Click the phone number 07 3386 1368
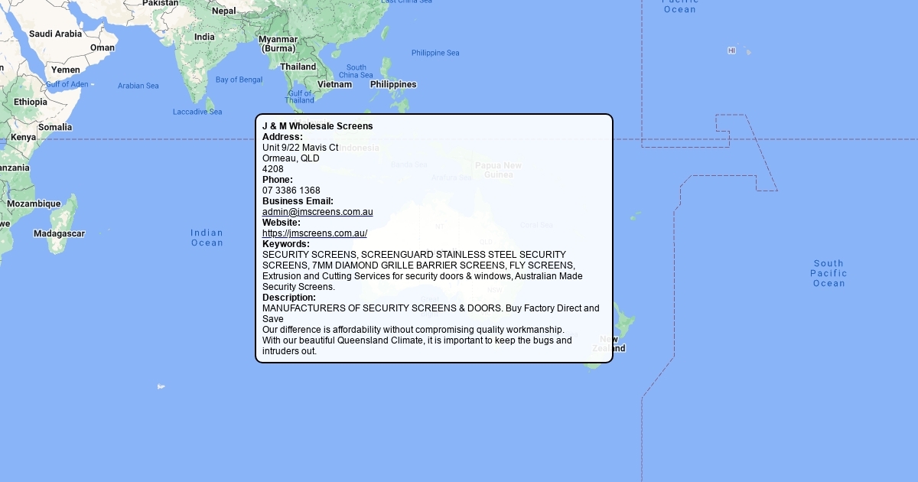Image resolution: width=918 pixels, height=482 pixels. pyautogui.click(x=291, y=191)
